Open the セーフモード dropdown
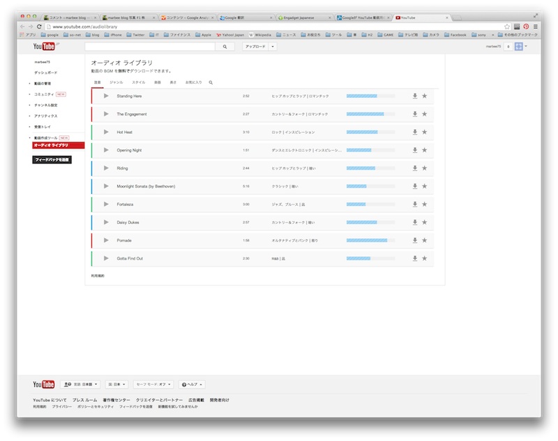 click(152, 383)
